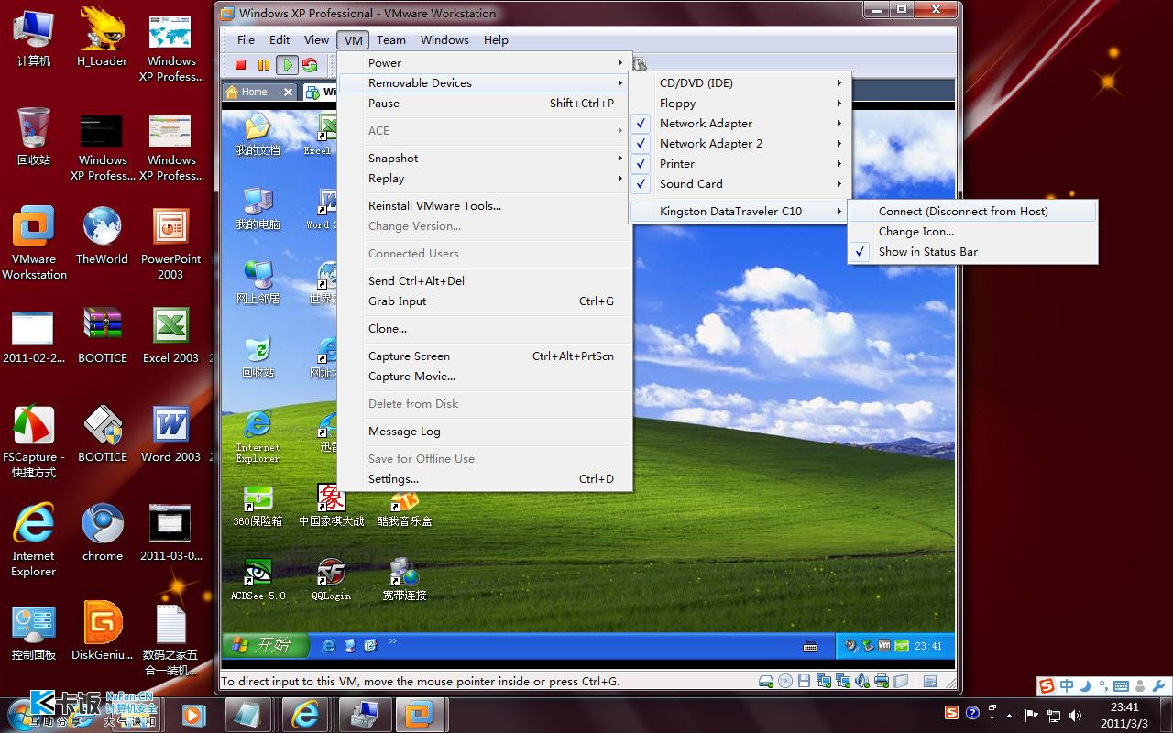Click Sogou IME wrench tools icon
This screenshot has height=733, width=1173.
pos(1159,686)
